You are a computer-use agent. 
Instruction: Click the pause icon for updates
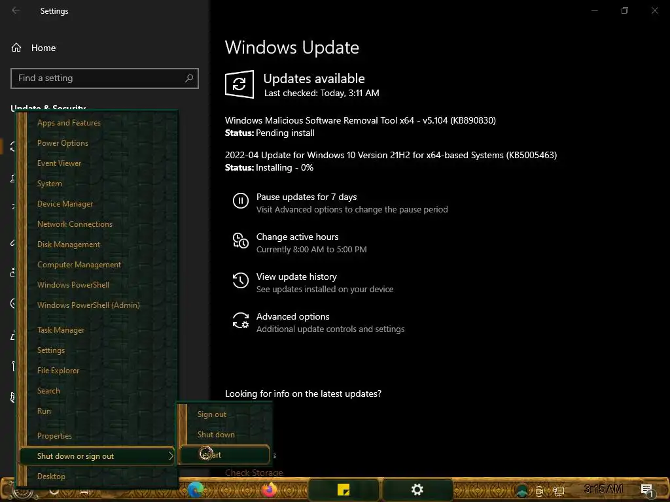point(241,200)
